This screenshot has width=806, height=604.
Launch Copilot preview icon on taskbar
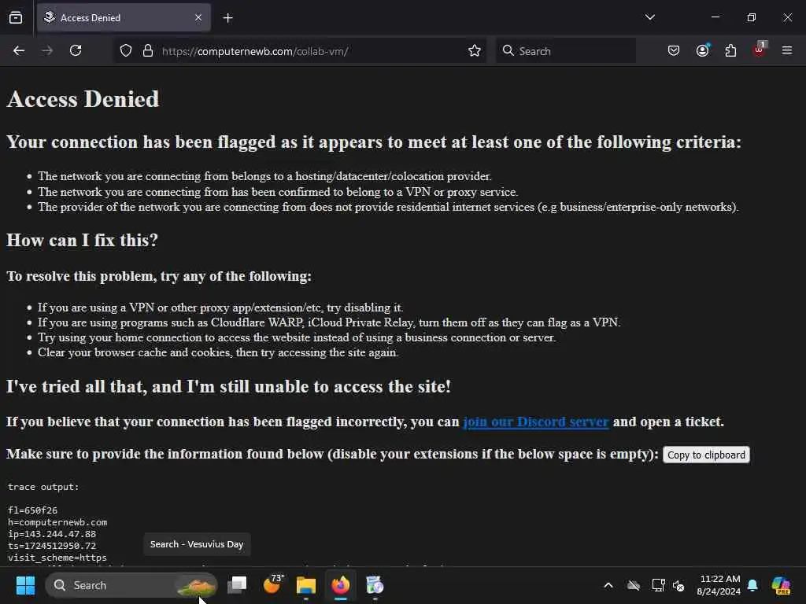click(x=780, y=585)
